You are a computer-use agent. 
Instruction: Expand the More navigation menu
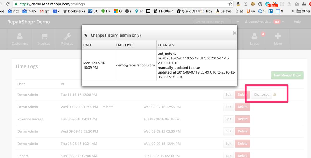click(x=278, y=39)
